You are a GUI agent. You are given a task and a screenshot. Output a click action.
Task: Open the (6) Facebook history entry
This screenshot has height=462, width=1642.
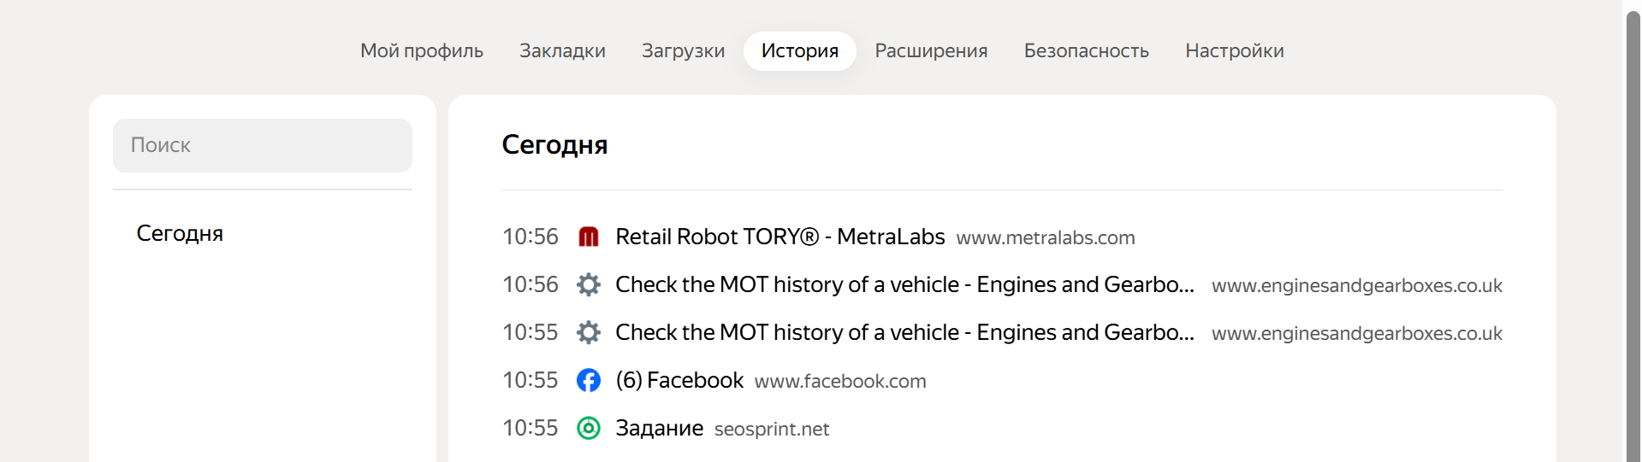pos(679,380)
